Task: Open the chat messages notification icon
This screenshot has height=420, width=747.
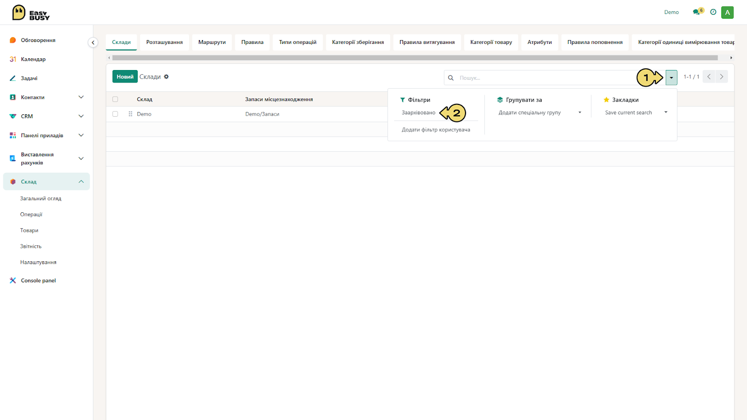Action: pyautogui.click(x=698, y=12)
